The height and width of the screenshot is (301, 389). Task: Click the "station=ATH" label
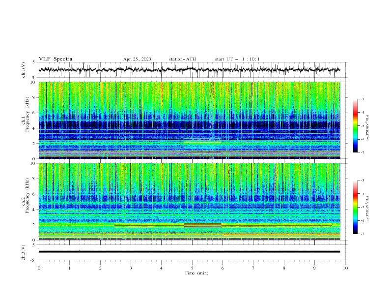(x=182, y=59)
